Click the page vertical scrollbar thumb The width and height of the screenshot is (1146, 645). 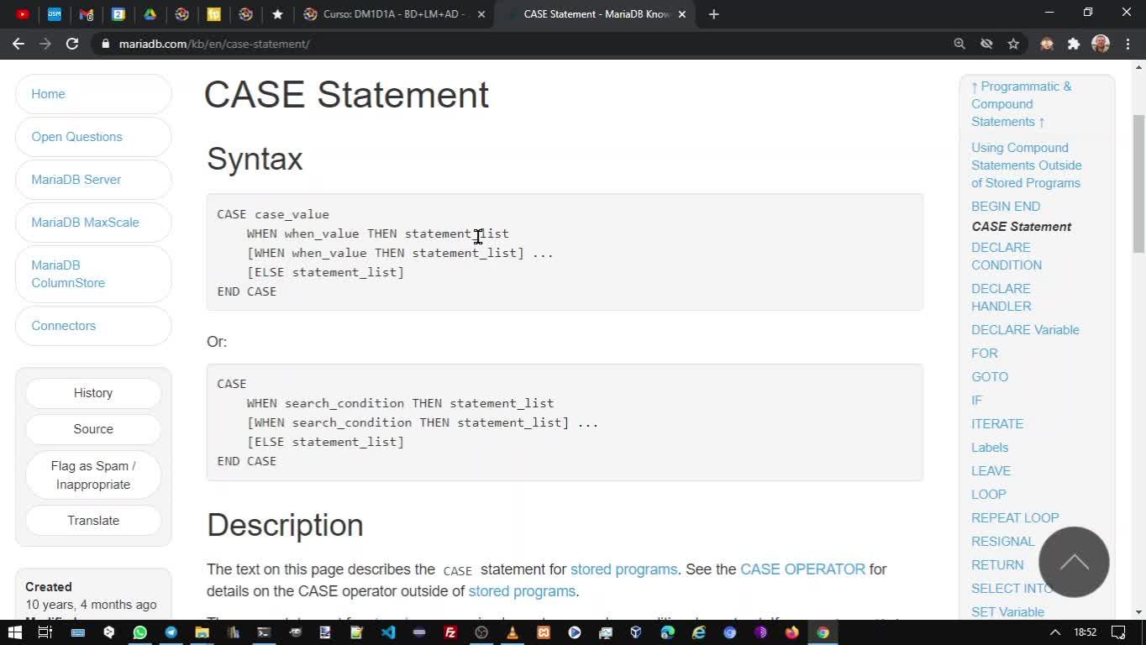pyautogui.click(x=1138, y=182)
